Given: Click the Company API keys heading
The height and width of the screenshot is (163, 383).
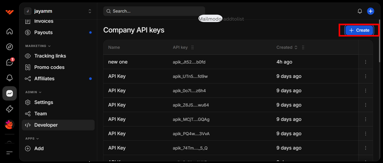Looking at the screenshot, I should pyautogui.click(x=134, y=30).
